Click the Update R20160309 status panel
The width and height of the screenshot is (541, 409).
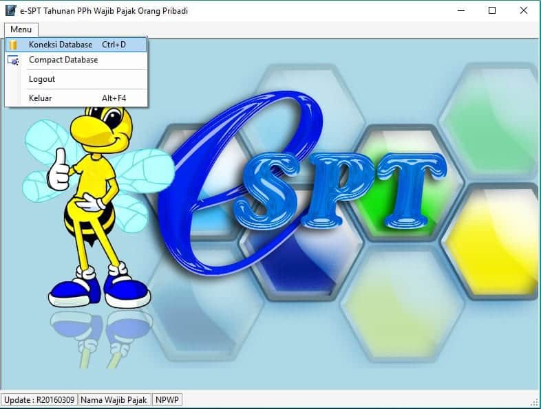(x=39, y=400)
